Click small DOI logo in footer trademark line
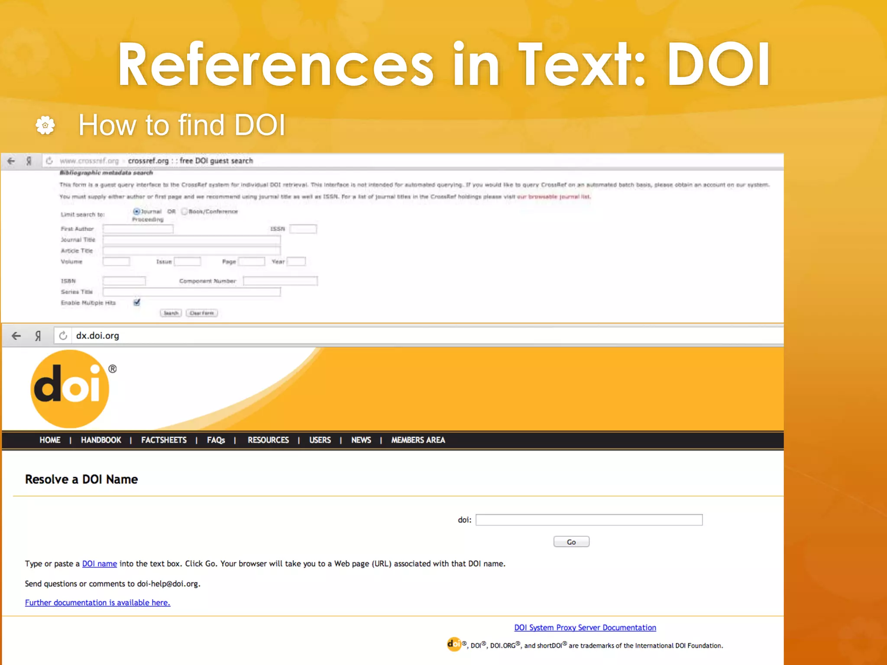 click(454, 644)
